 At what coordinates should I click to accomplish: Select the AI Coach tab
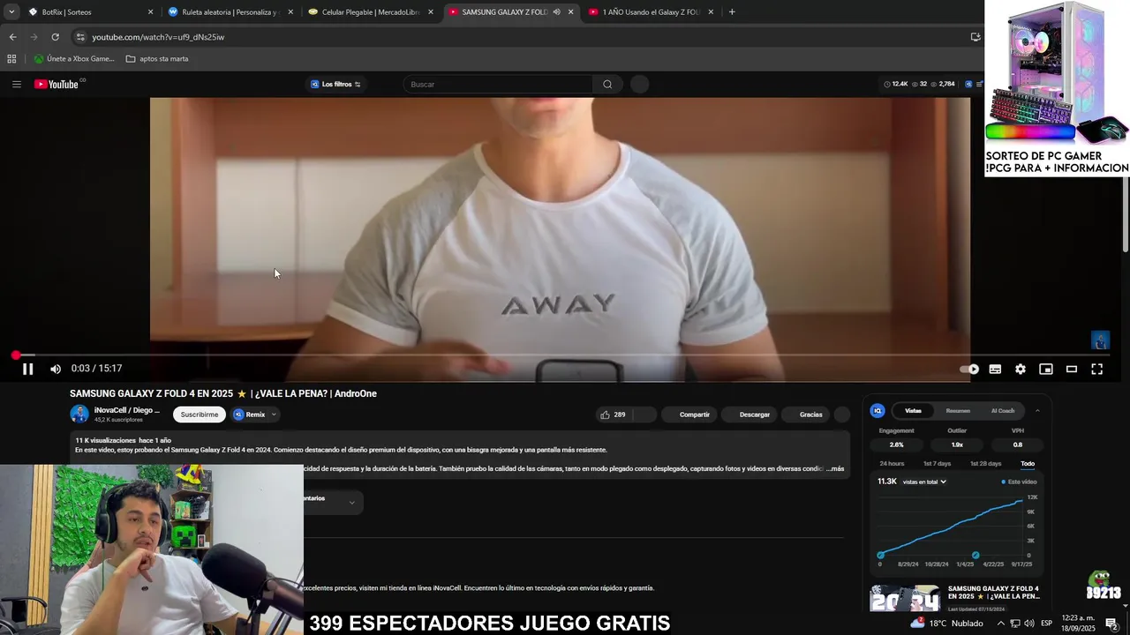[x=1003, y=411]
